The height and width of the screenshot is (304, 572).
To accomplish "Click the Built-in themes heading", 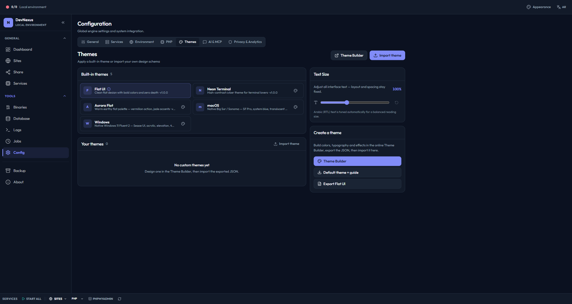I will pyautogui.click(x=95, y=74).
